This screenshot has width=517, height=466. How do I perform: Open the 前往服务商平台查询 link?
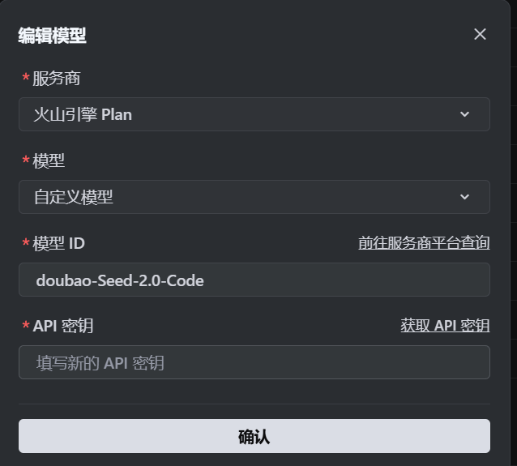(x=424, y=242)
